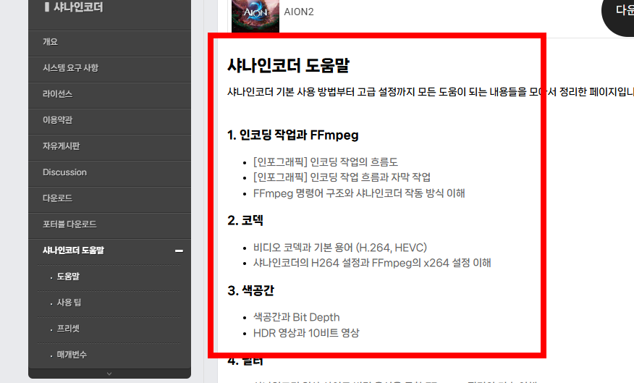Open FFmpeg 명령어 구조와 샤나인코더 작동 방식 이해 link
The image size is (634, 383).
pyautogui.click(x=359, y=193)
